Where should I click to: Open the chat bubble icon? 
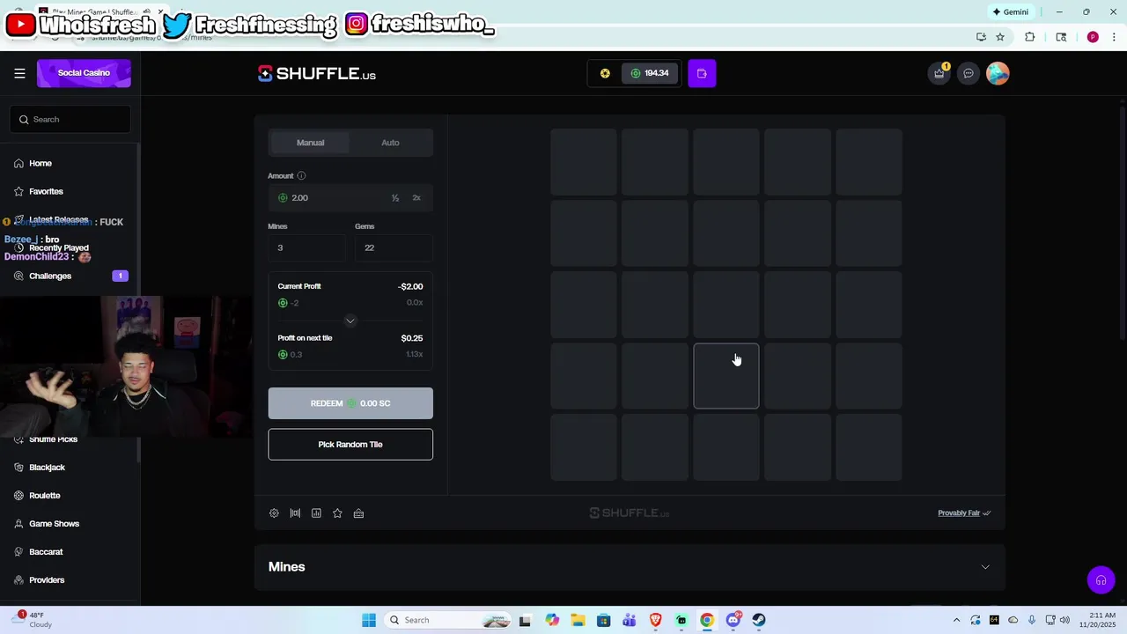point(969,73)
